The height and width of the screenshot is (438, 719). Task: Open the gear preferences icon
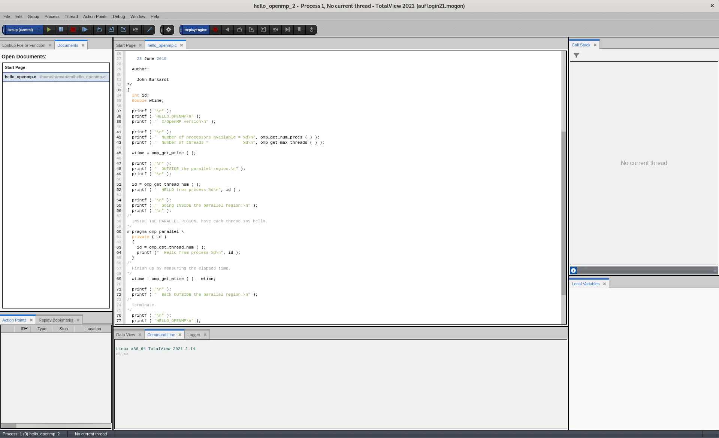[169, 30]
